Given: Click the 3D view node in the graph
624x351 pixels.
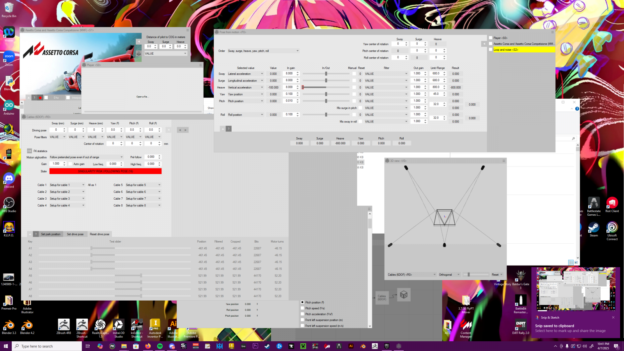Looking at the screenshot, I should coord(404,295).
